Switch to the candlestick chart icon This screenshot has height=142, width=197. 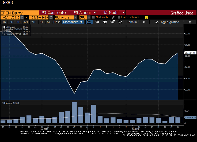97,22
